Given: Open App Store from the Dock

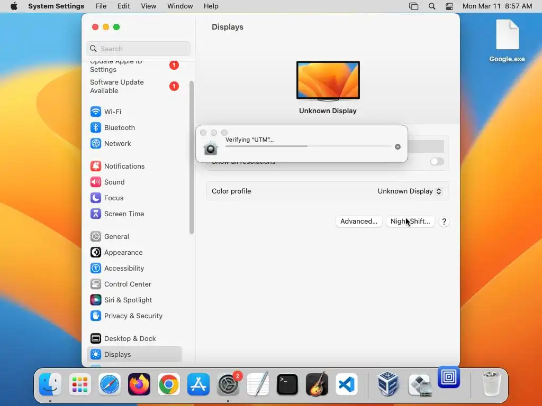Looking at the screenshot, I should (x=198, y=385).
